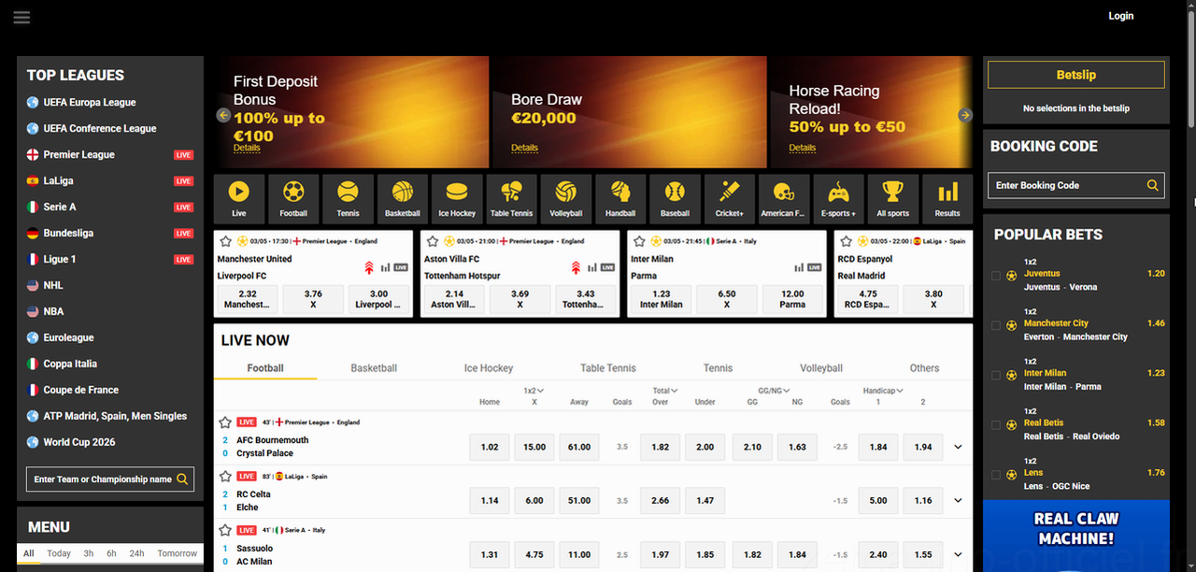
Task: Tick the Manchester City popular bet checkbox
Action: coord(996,325)
